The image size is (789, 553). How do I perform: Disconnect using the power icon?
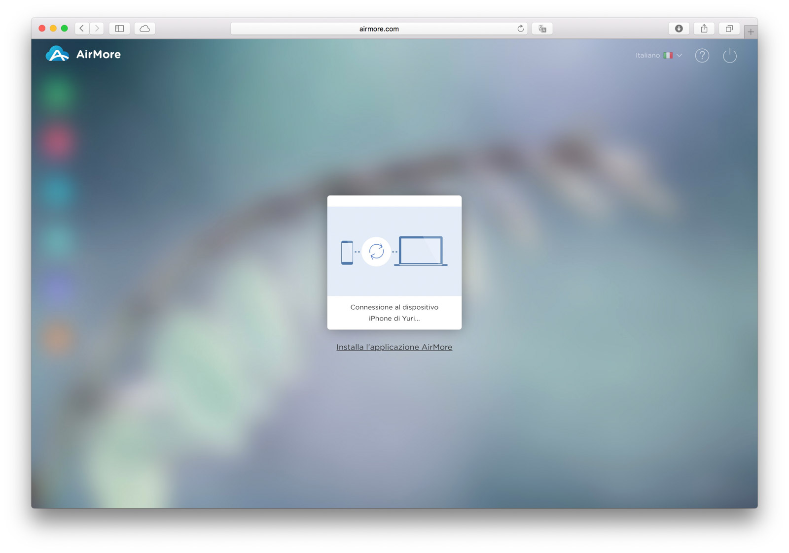[x=730, y=56]
